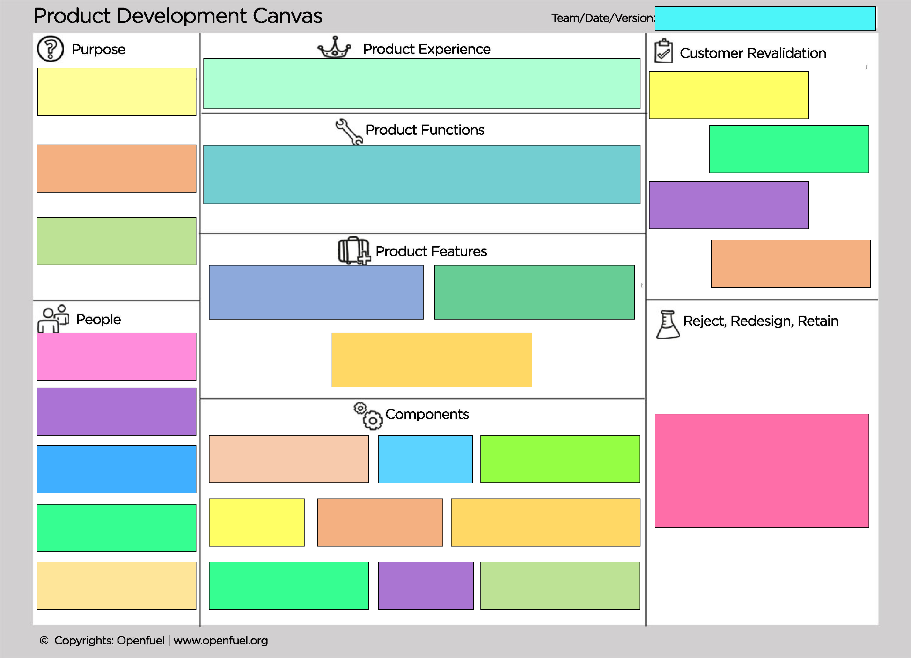Viewport: 911px width, 658px height.
Task: Select the lime green Components box
Action: coord(560,459)
